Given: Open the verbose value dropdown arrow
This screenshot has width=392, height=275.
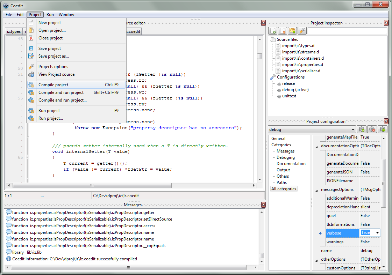Looking at the screenshot, I should pos(377,233).
